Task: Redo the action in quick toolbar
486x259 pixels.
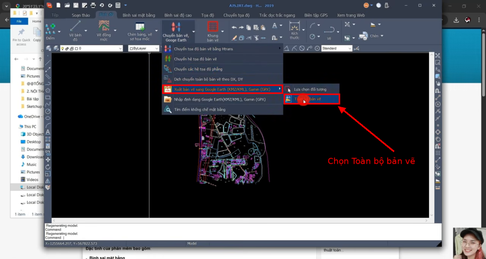Action: click(x=110, y=5)
